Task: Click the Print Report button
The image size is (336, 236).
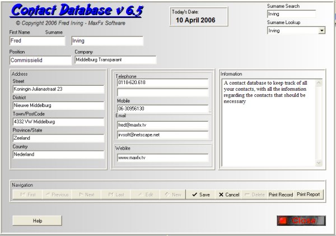Action: [x=309, y=195]
